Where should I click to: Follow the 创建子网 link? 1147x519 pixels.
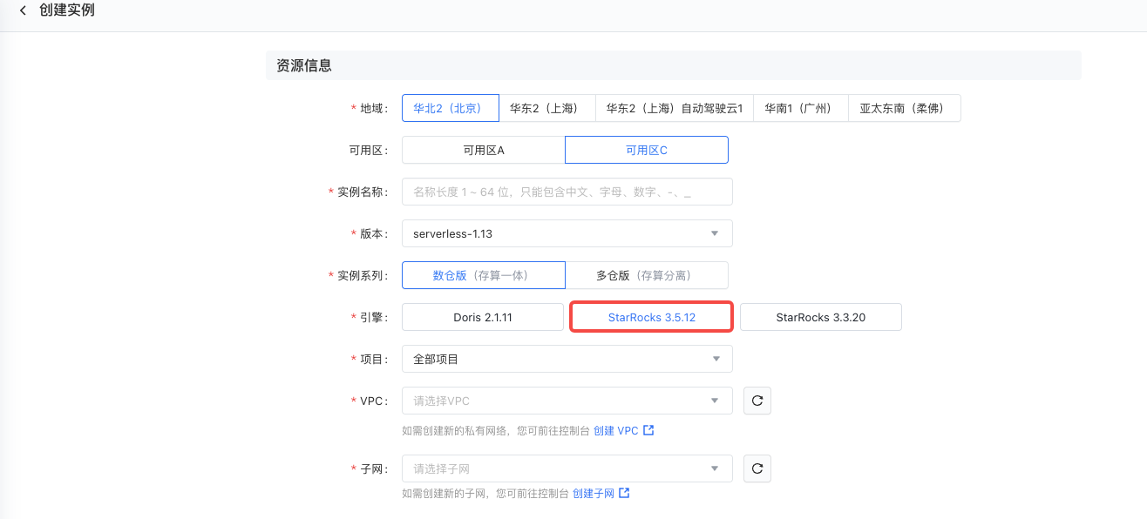click(594, 493)
